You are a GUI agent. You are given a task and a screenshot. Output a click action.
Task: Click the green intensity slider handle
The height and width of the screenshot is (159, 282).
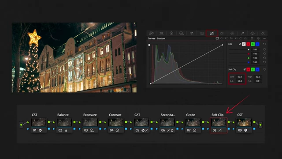(x=249, y=58)
